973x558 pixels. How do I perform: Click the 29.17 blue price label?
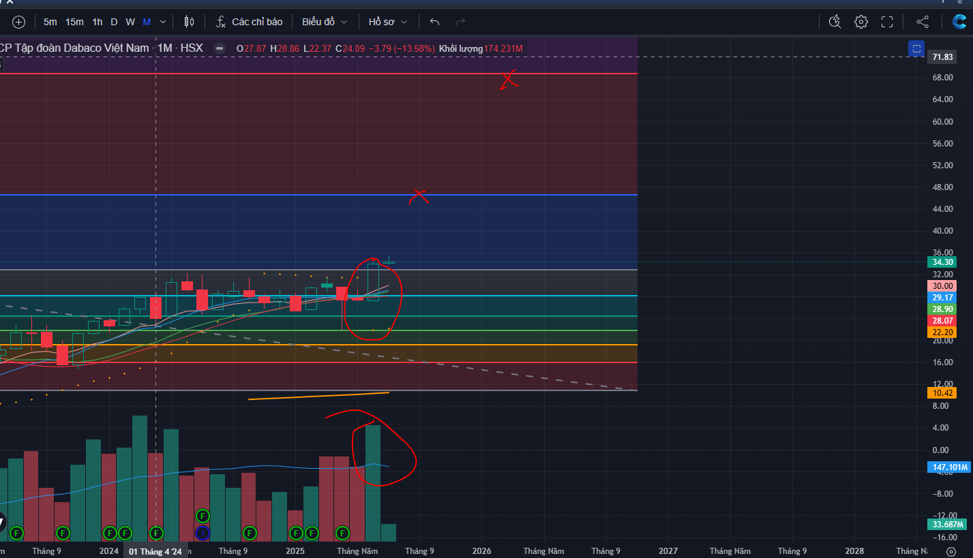pyautogui.click(x=943, y=298)
